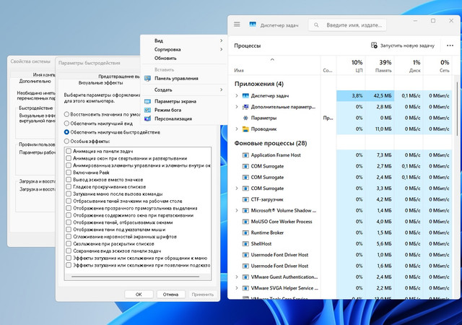The height and width of the screenshot is (325, 462).
Task: Click the 'Параметры экрана' context menu icon
Action: tap(147, 101)
